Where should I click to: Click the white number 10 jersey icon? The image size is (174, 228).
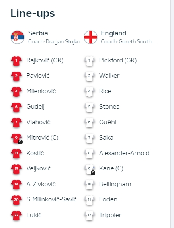89,185
